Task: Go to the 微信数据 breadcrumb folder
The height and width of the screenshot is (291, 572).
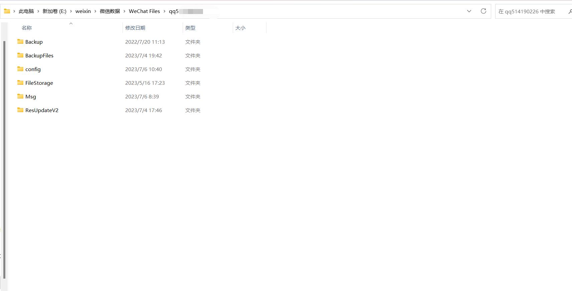Action: tap(110, 11)
